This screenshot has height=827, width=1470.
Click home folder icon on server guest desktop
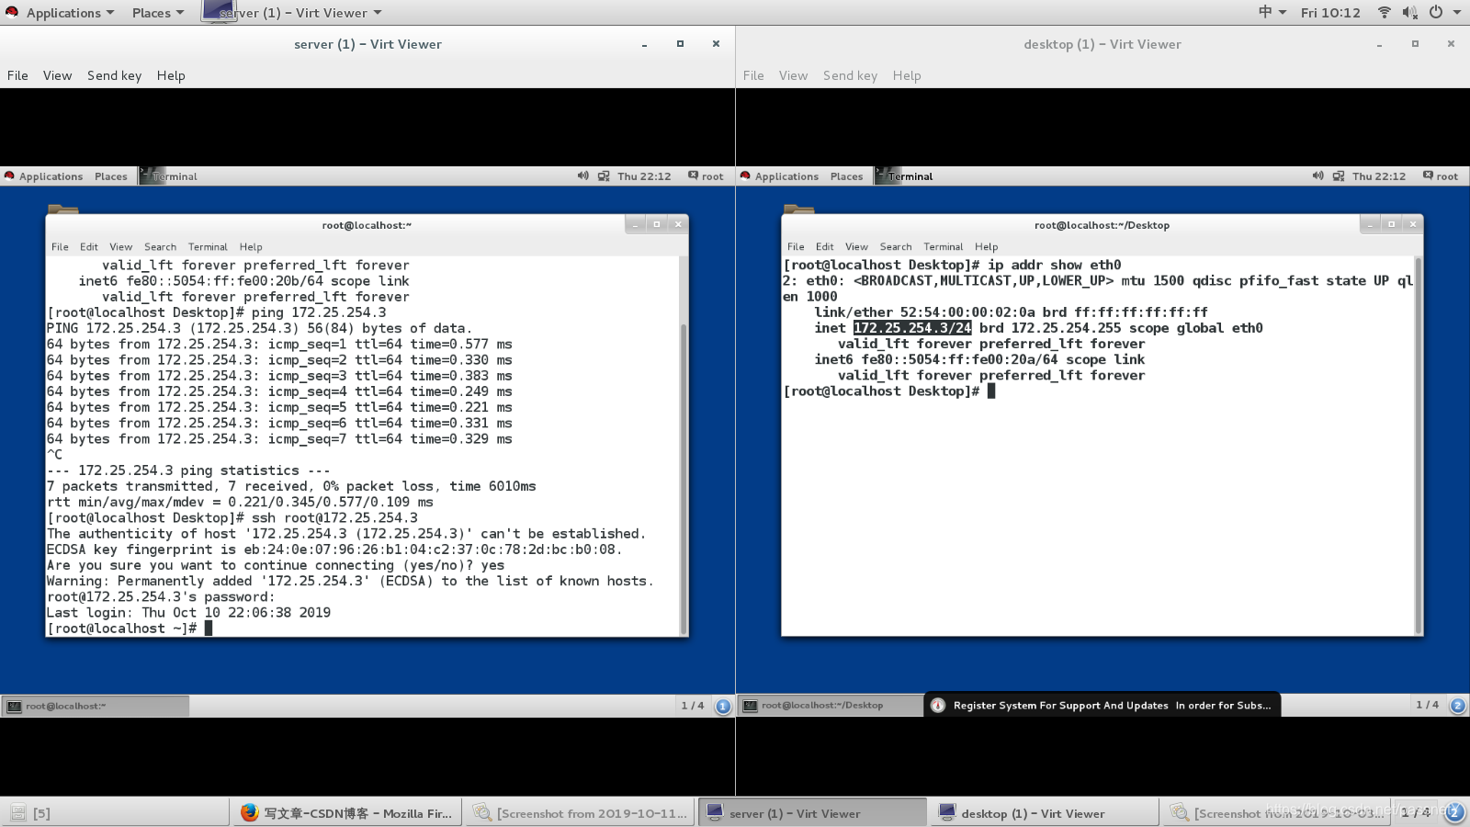point(62,209)
